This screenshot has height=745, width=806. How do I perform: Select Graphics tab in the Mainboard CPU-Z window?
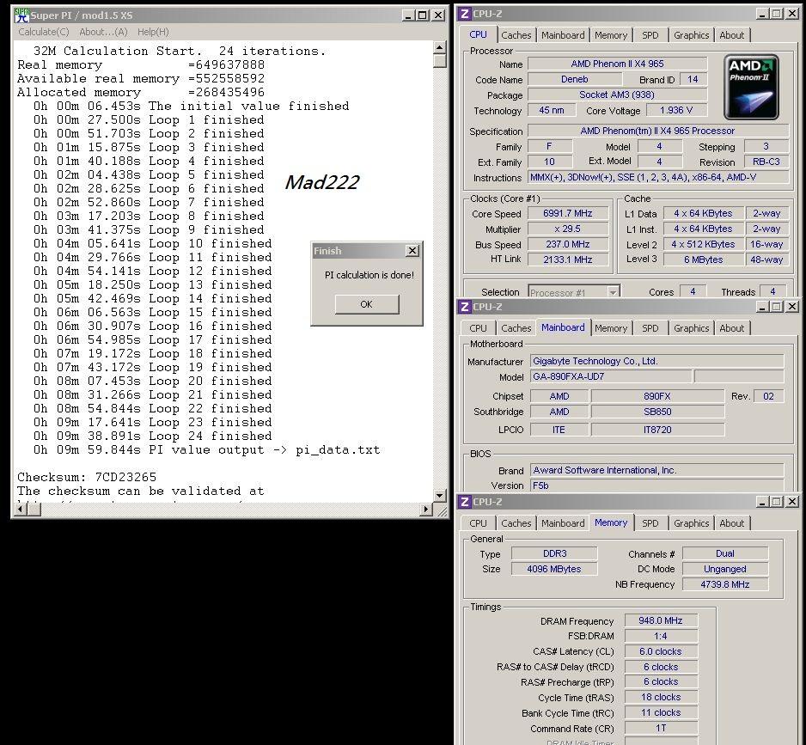(x=692, y=328)
